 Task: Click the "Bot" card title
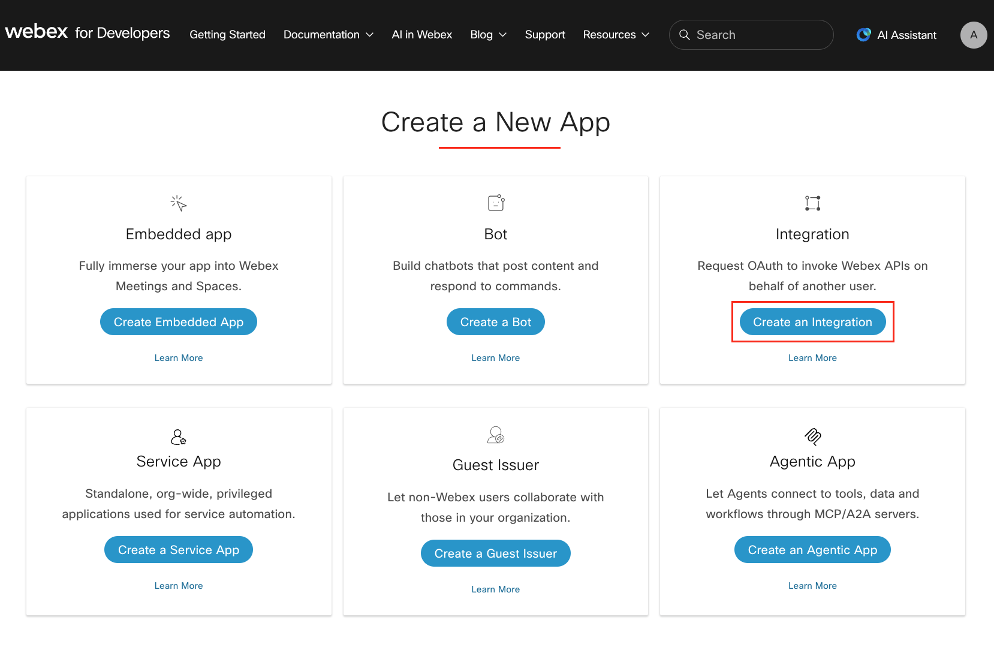(x=496, y=234)
